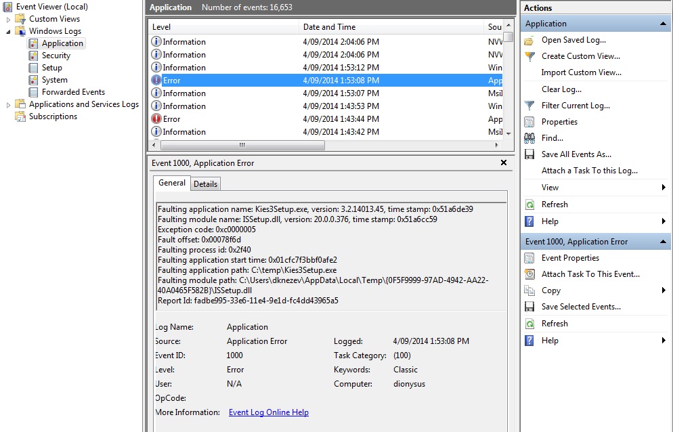This screenshot has height=432, width=673.
Task: Select the Application log icon in tree
Action: 33,43
